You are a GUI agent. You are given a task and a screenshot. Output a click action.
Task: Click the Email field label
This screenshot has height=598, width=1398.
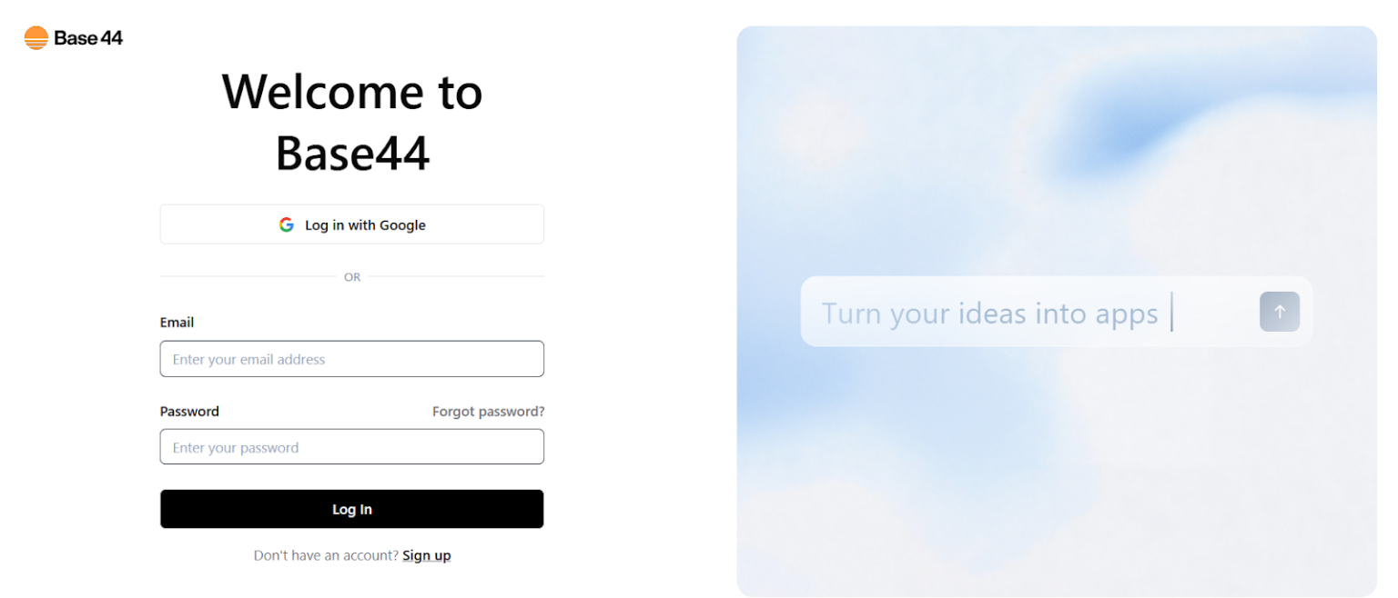click(x=177, y=322)
